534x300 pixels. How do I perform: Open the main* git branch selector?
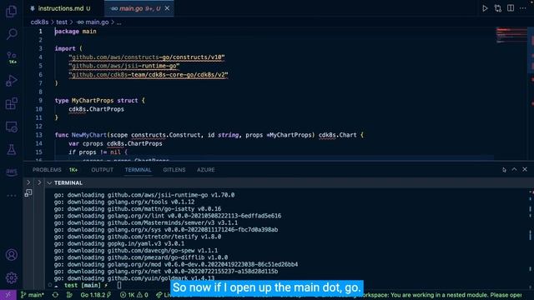[33, 295]
